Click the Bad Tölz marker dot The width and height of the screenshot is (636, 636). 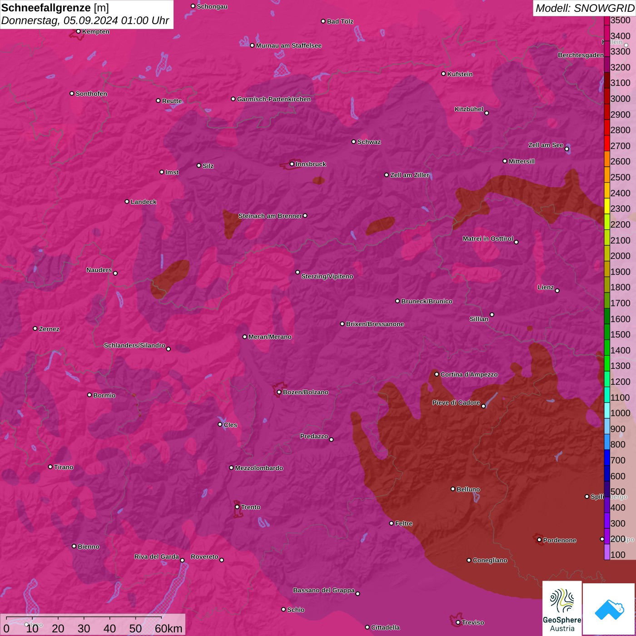tap(323, 21)
